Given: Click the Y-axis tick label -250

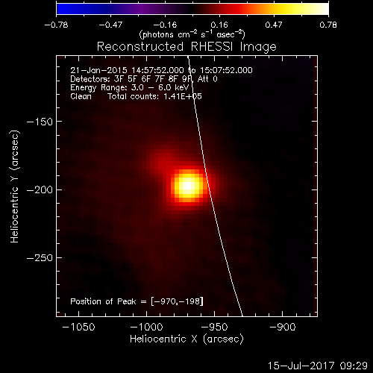Looking at the screenshot, I should pyautogui.click(x=40, y=258).
